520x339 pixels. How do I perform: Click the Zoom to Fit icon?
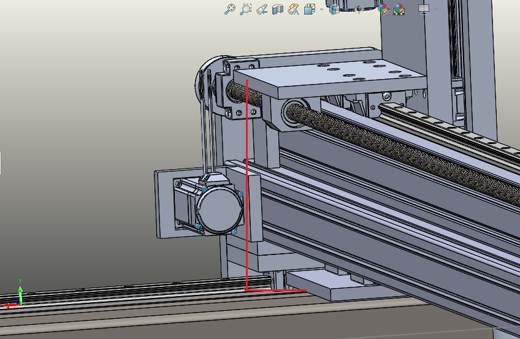[230, 9]
